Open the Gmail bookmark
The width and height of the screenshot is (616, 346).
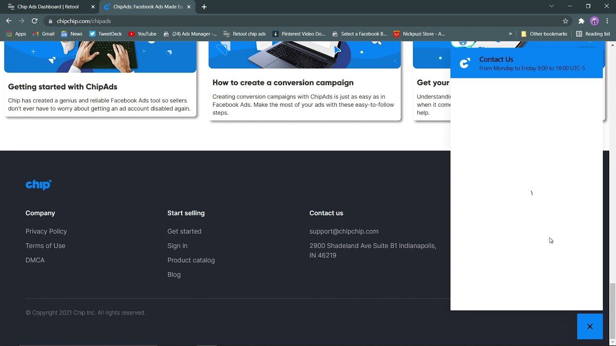[x=43, y=34]
